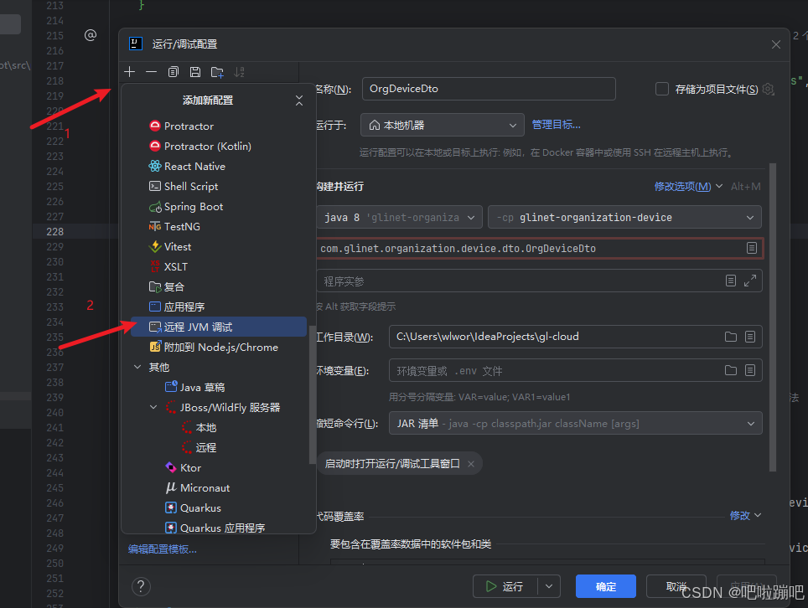Open 编辑配置模板 link
The image size is (808, 608).
click(x=163, y=549)
